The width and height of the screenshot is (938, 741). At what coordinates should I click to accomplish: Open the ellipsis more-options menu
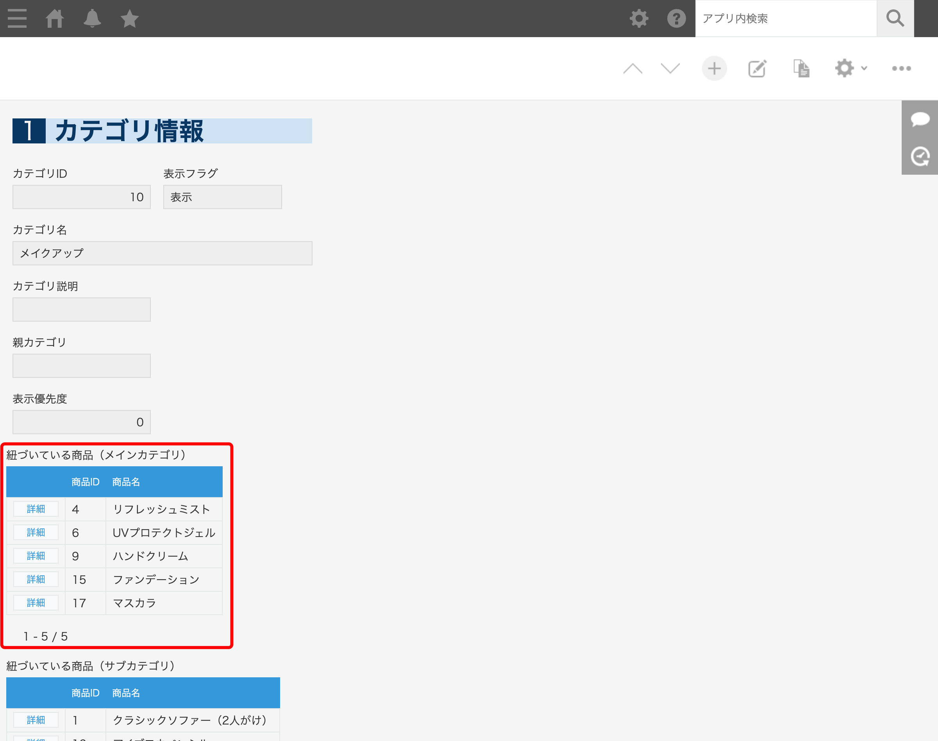[901, 68]
